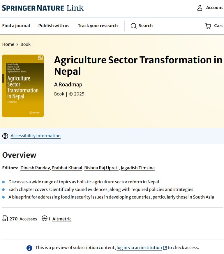Click bullet 'Discusses a wide range of topics'
This screenshot has height=254, width=224.
pyautogui.click(x=84, y=182)
